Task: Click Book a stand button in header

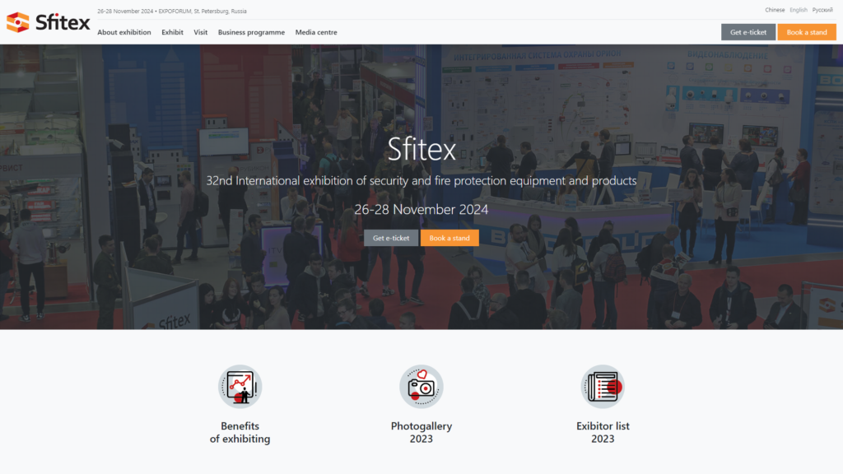Action: (807, 32)
